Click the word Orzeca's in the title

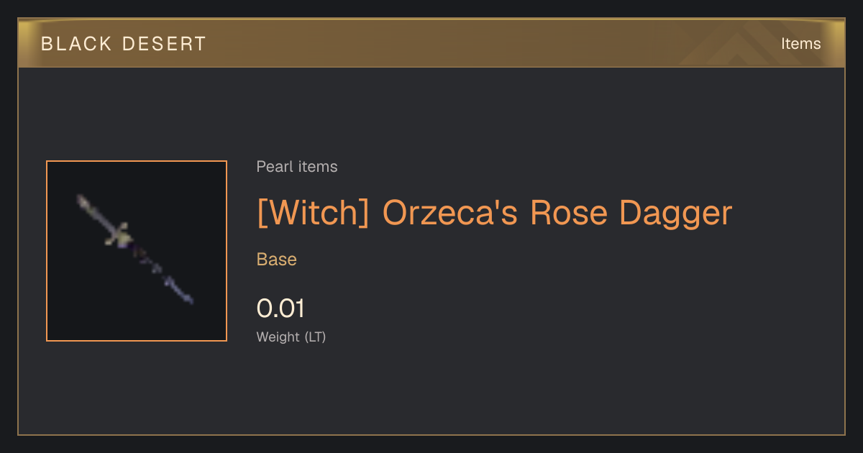coord(450,213)
